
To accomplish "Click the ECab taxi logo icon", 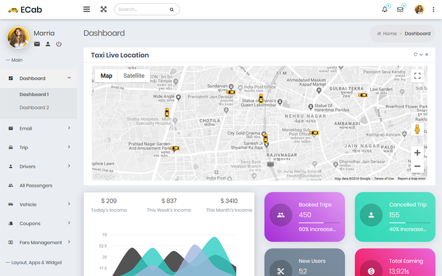I will pos(13,10).
